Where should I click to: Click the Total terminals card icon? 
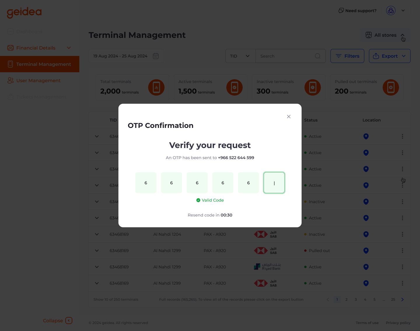click(156, 87)
